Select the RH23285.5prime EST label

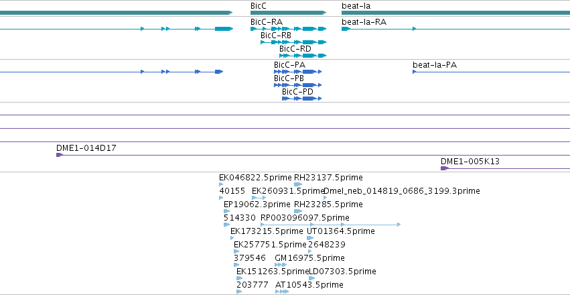click(328, 204)
